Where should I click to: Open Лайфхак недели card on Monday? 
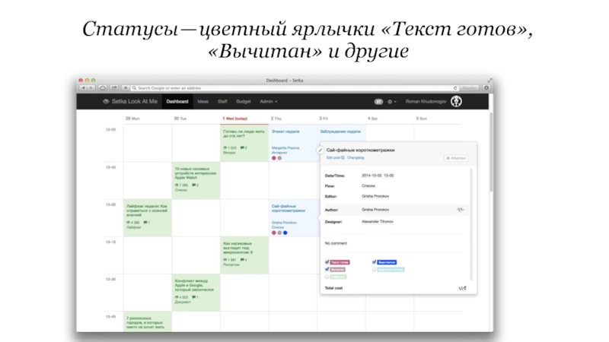(x=148, y=218)
